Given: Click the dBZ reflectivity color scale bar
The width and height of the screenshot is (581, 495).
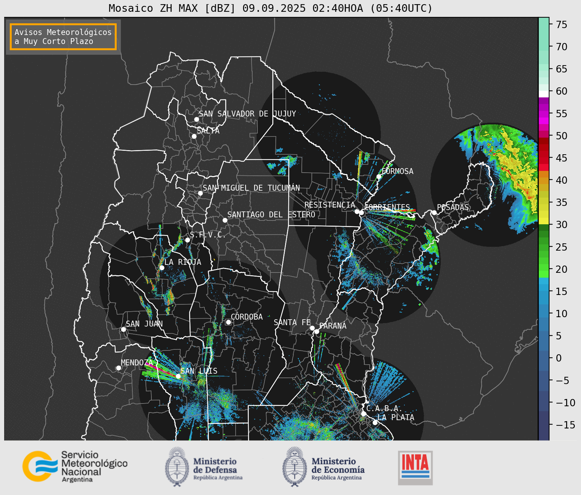Looking at the screenshot, I should coord(544,229).
